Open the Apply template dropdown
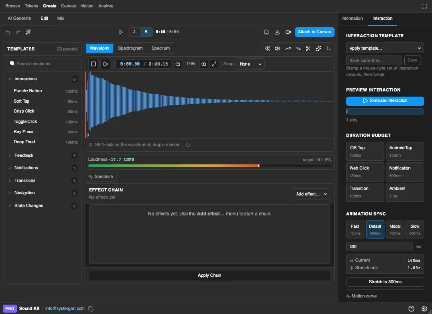Image resolution: width=432 pixels, height=314 pixels. [385, 48]
